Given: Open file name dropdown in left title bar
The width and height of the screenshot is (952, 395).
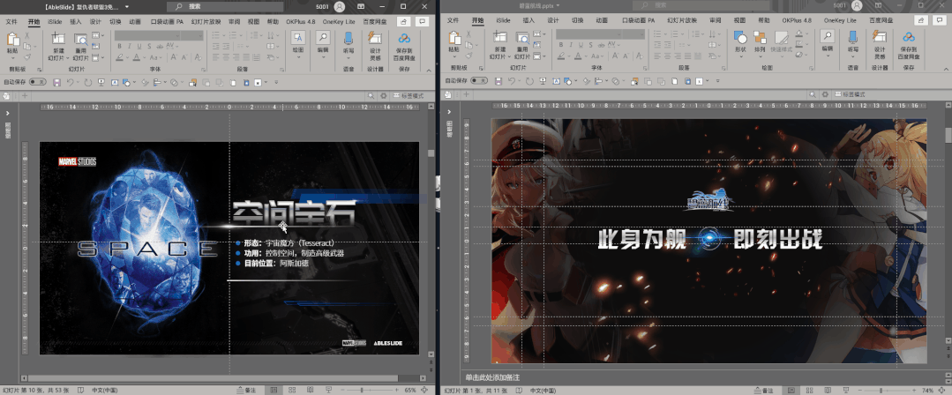Looking at the screenshot, I should point(126,7).
